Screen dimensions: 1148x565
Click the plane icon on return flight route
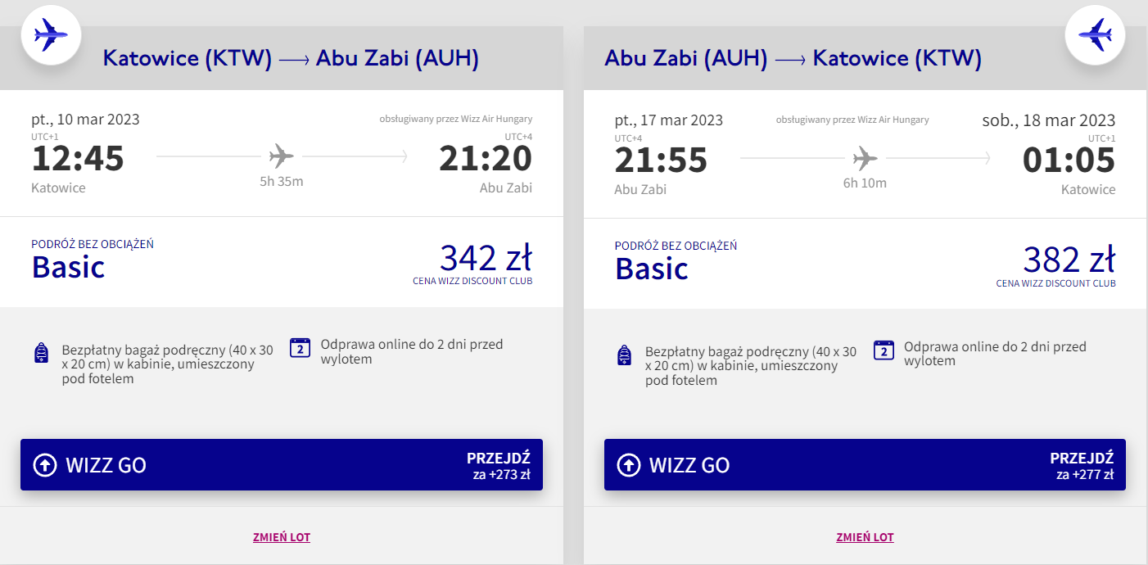tap(865, 156)
